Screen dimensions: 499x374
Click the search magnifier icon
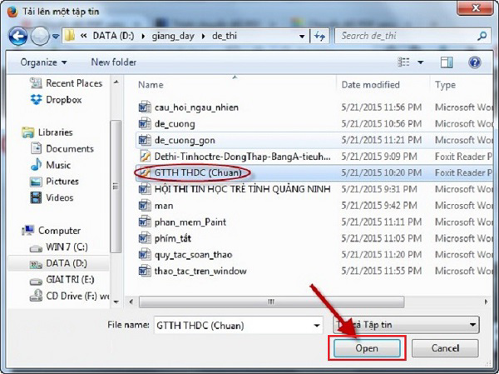coord(482,37)
